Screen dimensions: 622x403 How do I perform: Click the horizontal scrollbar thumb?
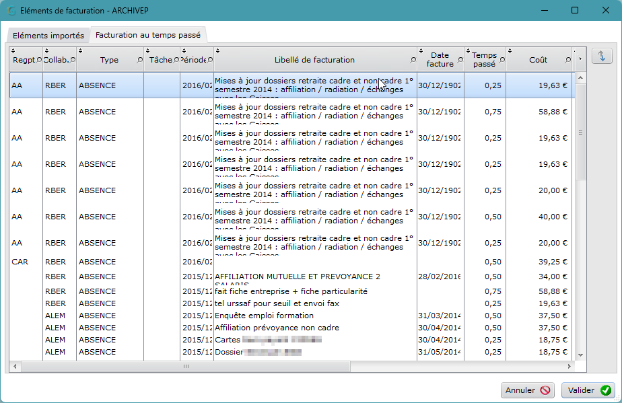click(x=186, y=367)
